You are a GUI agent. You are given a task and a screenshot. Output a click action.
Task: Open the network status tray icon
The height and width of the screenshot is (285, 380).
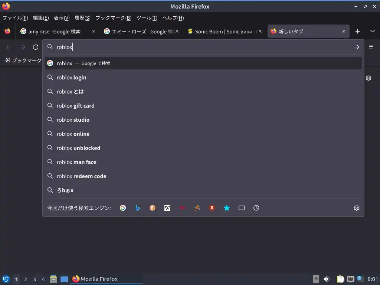pos(350,279)
